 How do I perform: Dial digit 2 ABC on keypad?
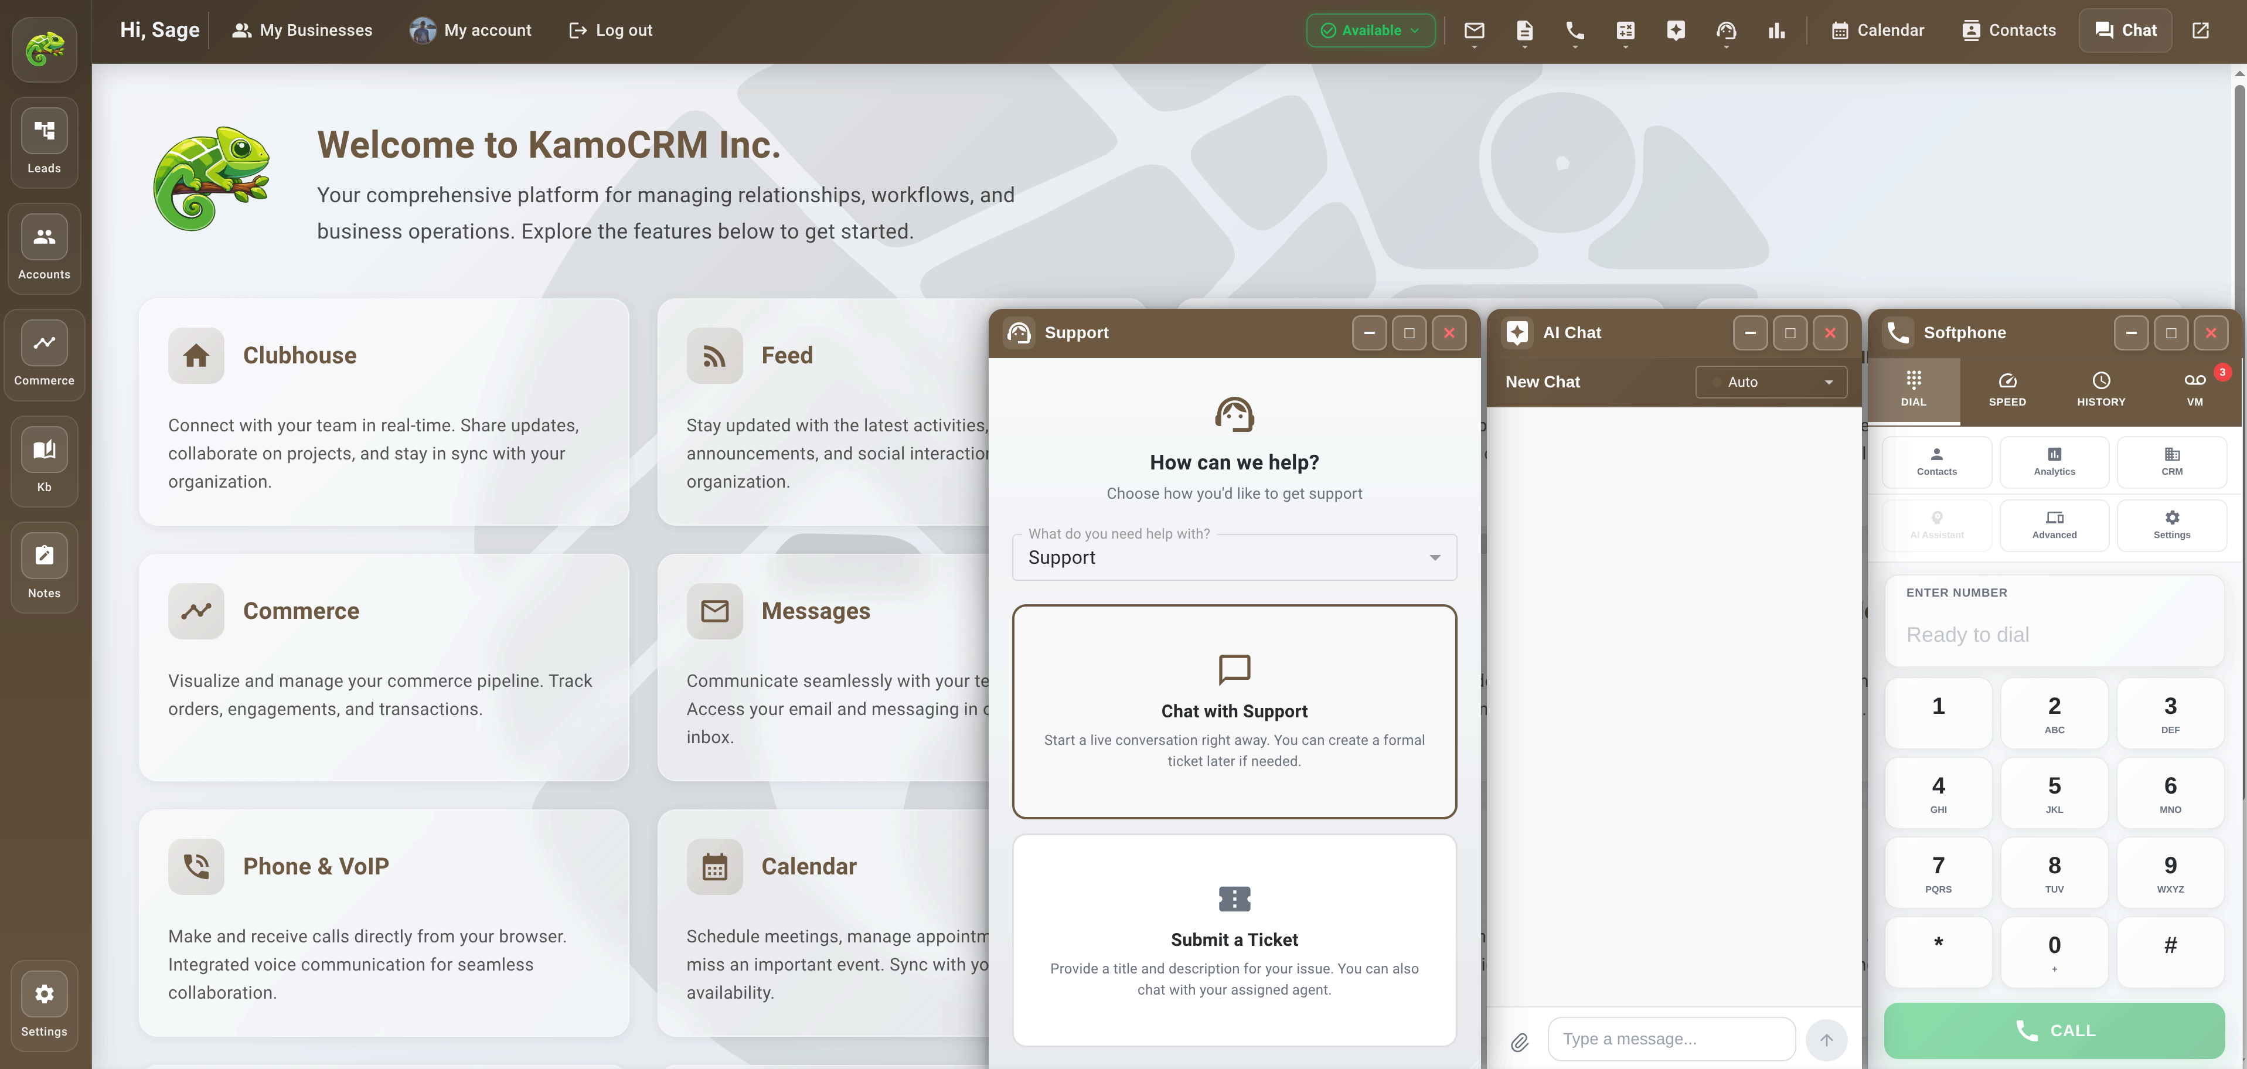(2054, 713)
